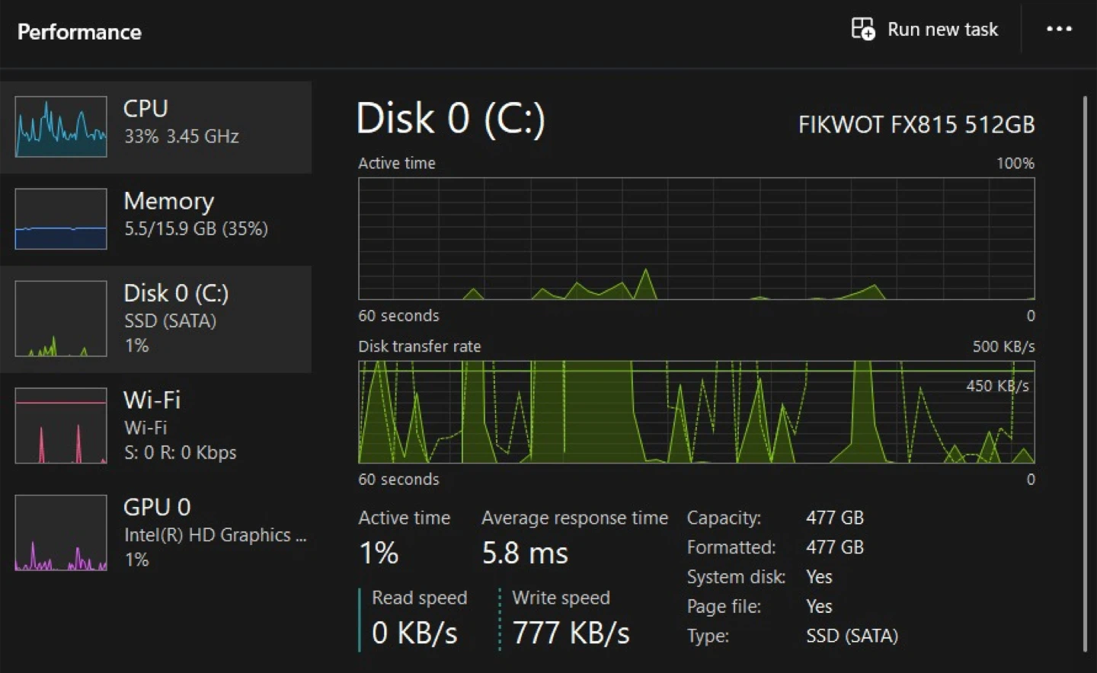Click the Performance page heading

pos(79,32)
